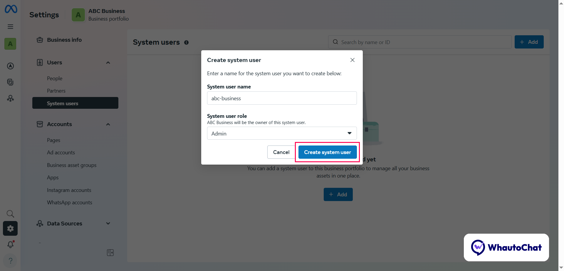Cancel the Create system user dialog

click(x=281, y=152)
